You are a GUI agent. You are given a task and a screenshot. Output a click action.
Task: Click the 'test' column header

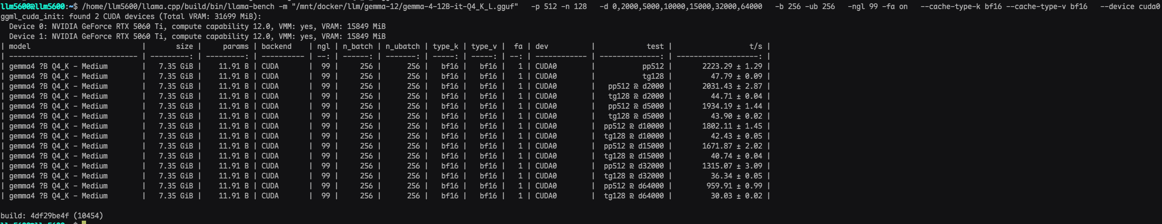point(655,47)
